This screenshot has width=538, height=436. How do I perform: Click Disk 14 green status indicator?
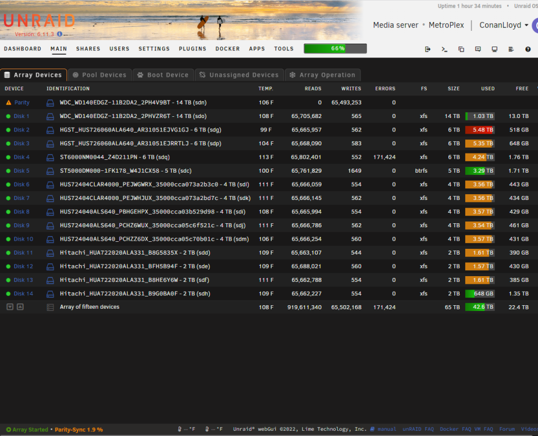pyautogui.click(x=8, y=294)
